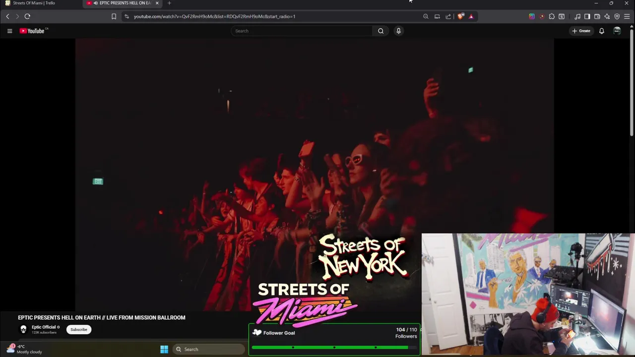Click the video title EPTIC PRESENTS HELL ON EARTH
635x357 pixels.
[102, 317]
